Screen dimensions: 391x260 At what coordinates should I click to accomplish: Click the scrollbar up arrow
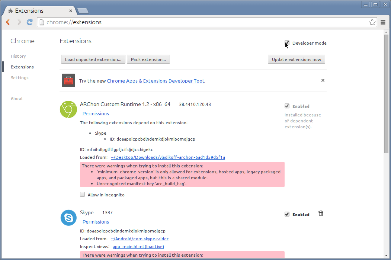pyautogui.click(x=386, y=32)
